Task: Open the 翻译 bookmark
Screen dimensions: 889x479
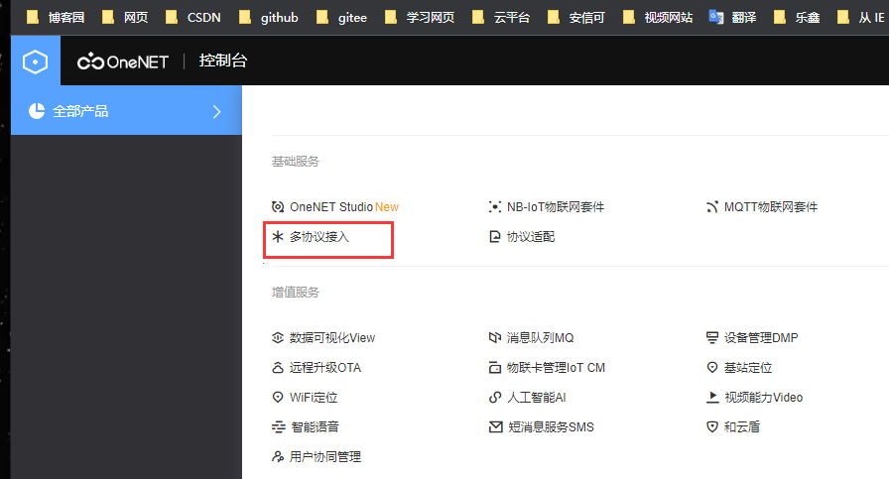Action: [x=732, y=18]
